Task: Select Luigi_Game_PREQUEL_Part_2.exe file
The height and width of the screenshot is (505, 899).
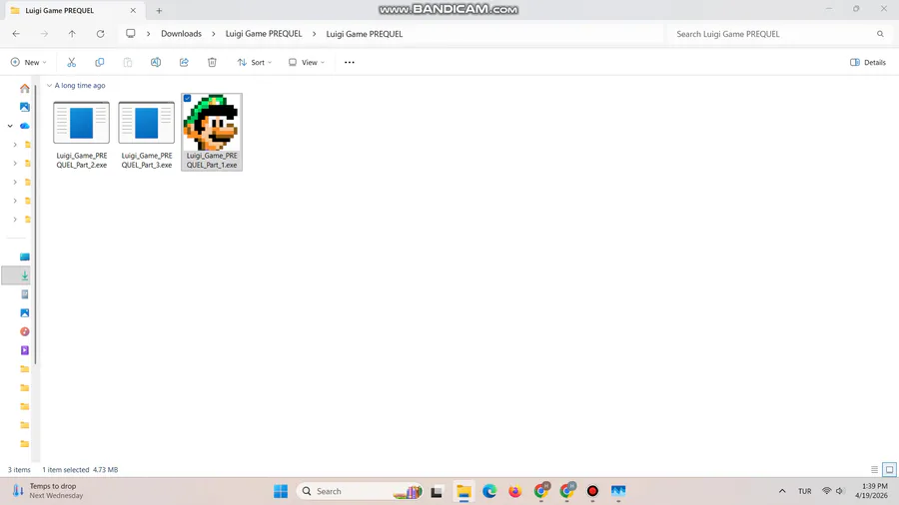Action: pyautogui.click(x=82, y=135)
